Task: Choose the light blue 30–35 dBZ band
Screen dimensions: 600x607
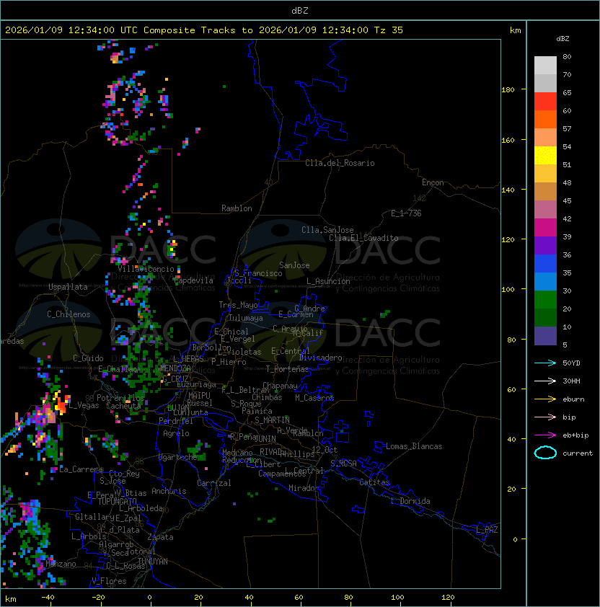Action: click(545, 282)
